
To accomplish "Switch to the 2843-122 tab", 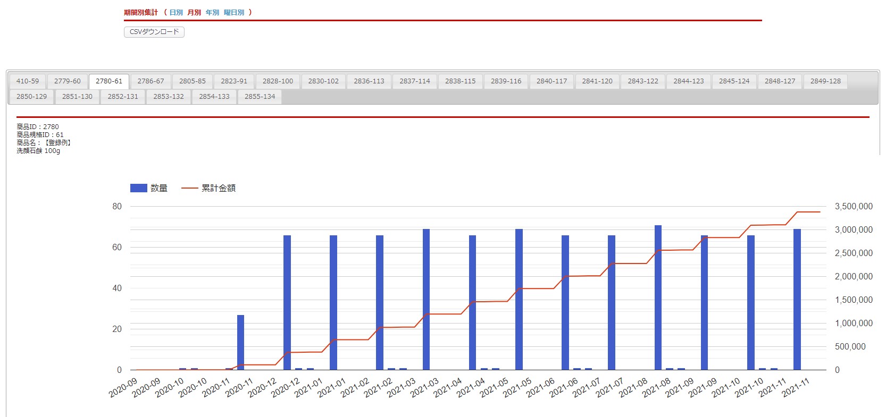I will (x=642, y=81).
